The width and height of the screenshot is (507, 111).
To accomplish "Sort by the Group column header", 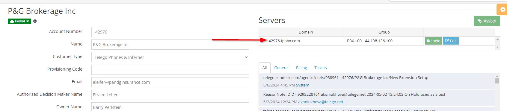I will click(x=384, y=32).
